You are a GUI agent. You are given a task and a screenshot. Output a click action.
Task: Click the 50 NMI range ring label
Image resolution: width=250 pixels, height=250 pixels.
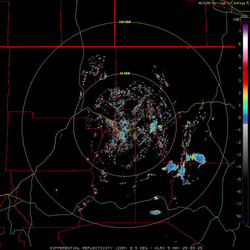(x=125, y=74)
